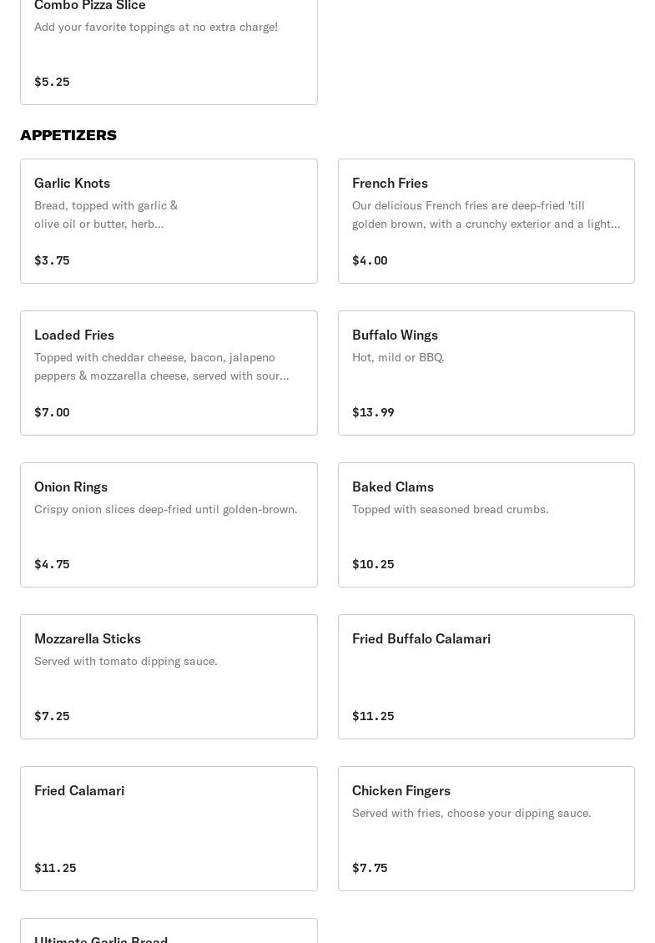Click the Loaded Fries description text
Image resolution: width=655 pixels, height=943 pixels.
tap(162, 366)
